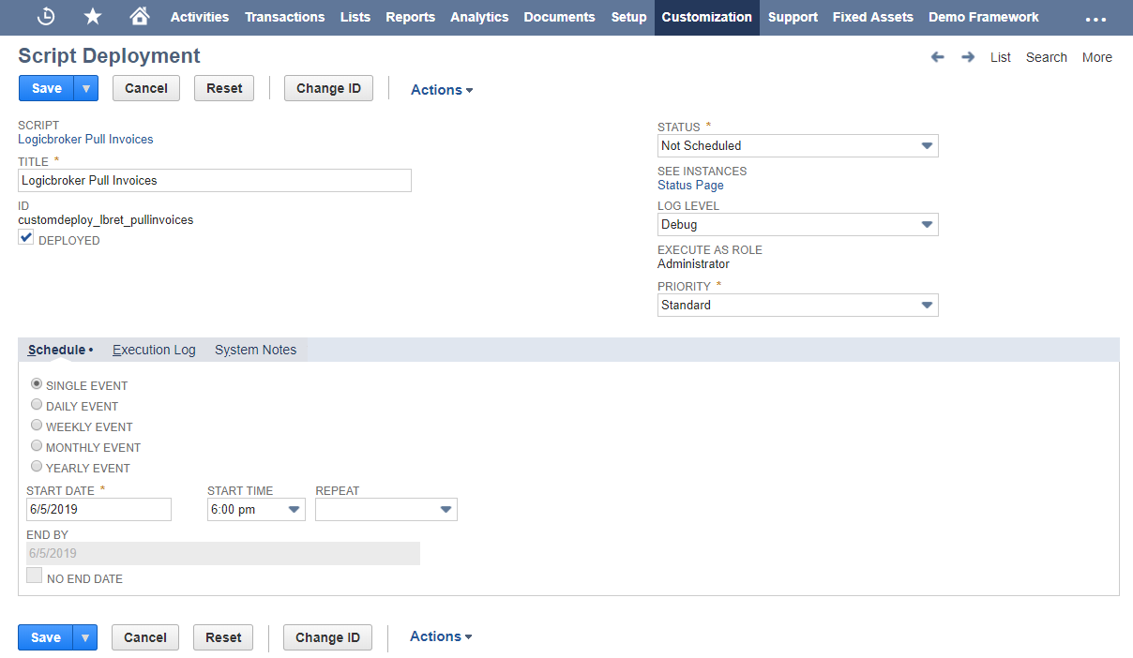1133x658 pixels.
Task: Go to previous record with left arrow
Action: click(937, 57)
